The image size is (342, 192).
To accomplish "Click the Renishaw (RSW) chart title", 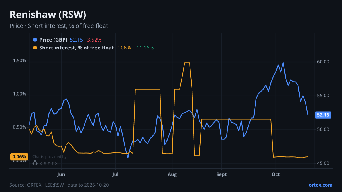I will 48,14.
